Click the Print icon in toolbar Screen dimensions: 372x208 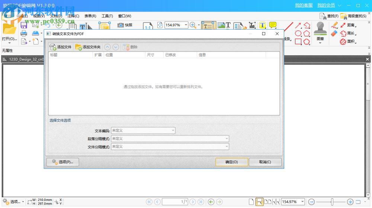click(x=24, y=33)
